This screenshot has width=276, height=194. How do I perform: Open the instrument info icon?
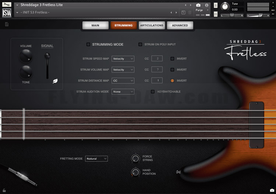click(x=207, y=5)
